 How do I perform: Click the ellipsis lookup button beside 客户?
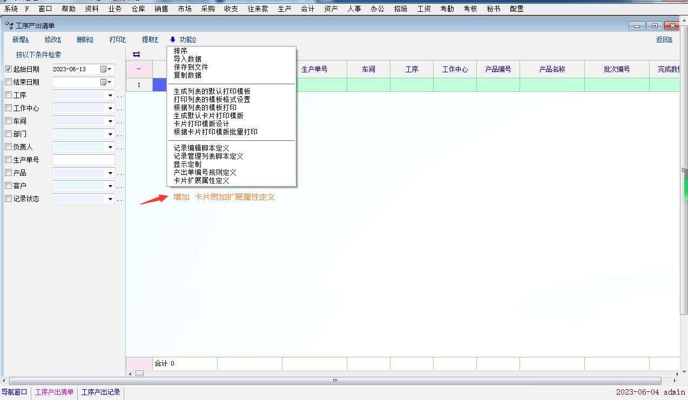point(120,186)
